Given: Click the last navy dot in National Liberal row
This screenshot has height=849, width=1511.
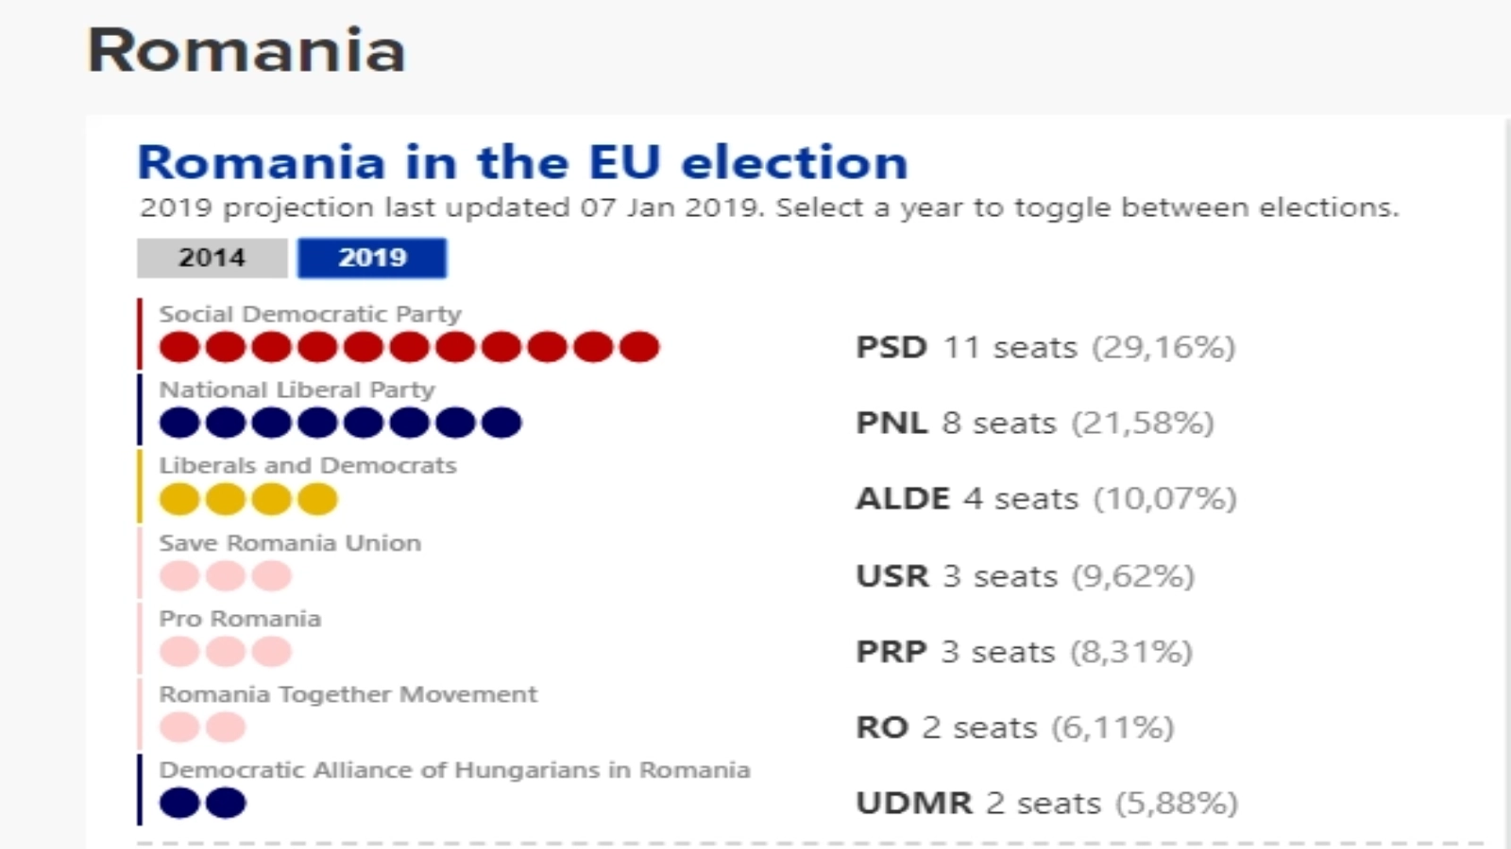Looking at the screenshot, I should point(501,423).
